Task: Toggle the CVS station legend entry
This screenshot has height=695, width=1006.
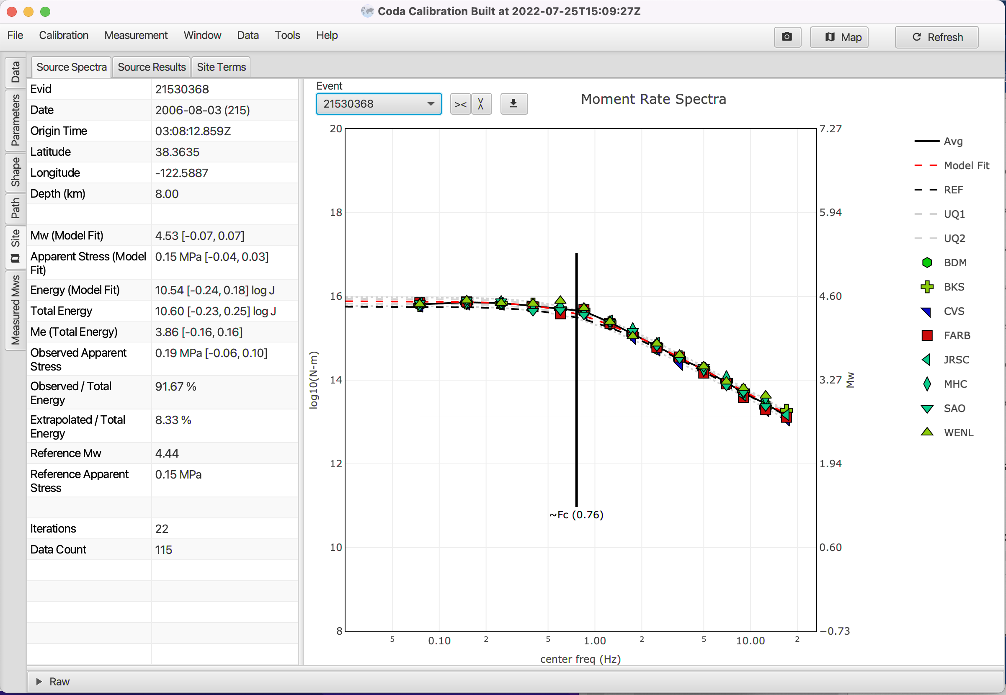Action: coord(943,311)
